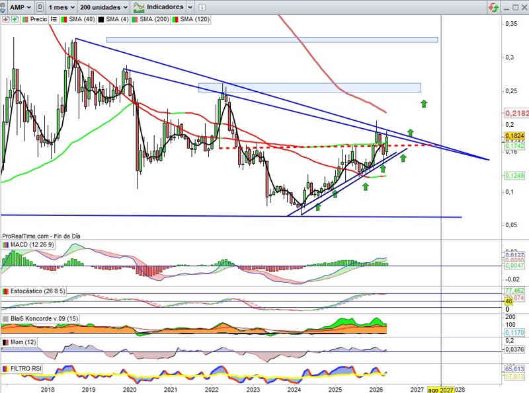The image size is (529, 393).
Task: Click the Blai5 Koncorde color swatch
Action: point(6,319)
